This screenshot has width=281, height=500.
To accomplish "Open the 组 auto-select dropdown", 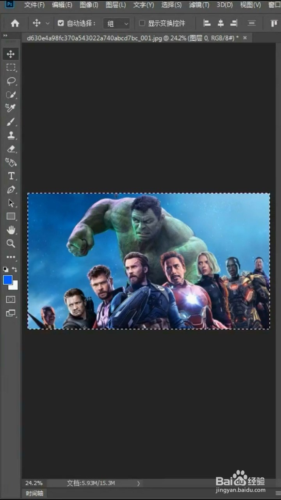I will pos(116,23).
